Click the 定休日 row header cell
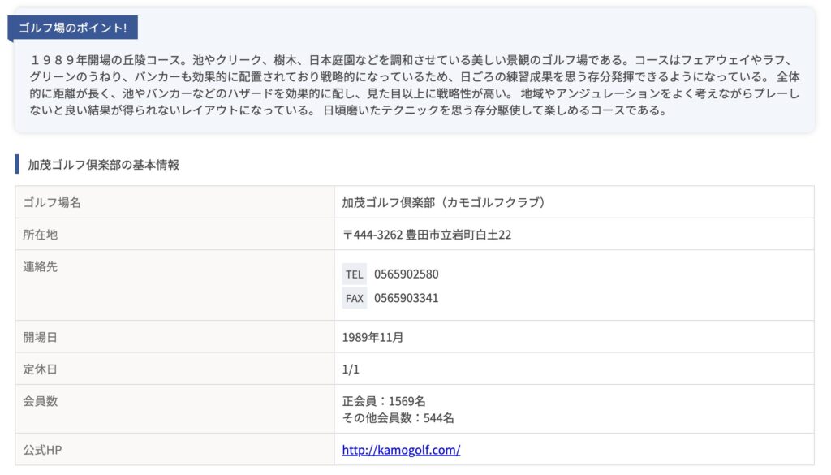The width and height of the screenshot is (831, 475). click(175, 369)
